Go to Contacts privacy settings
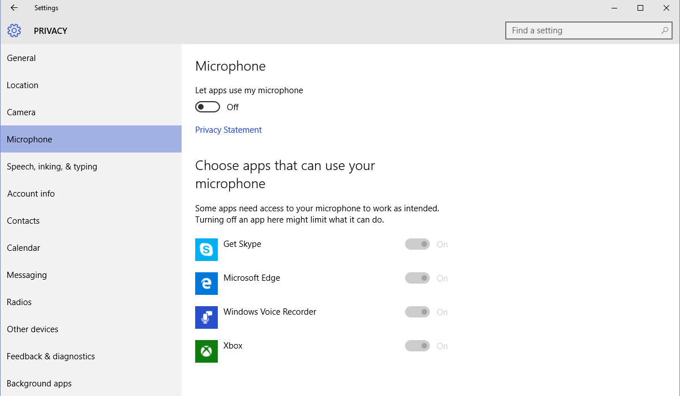This screenshot has height=396, width=680. (91, 221)
